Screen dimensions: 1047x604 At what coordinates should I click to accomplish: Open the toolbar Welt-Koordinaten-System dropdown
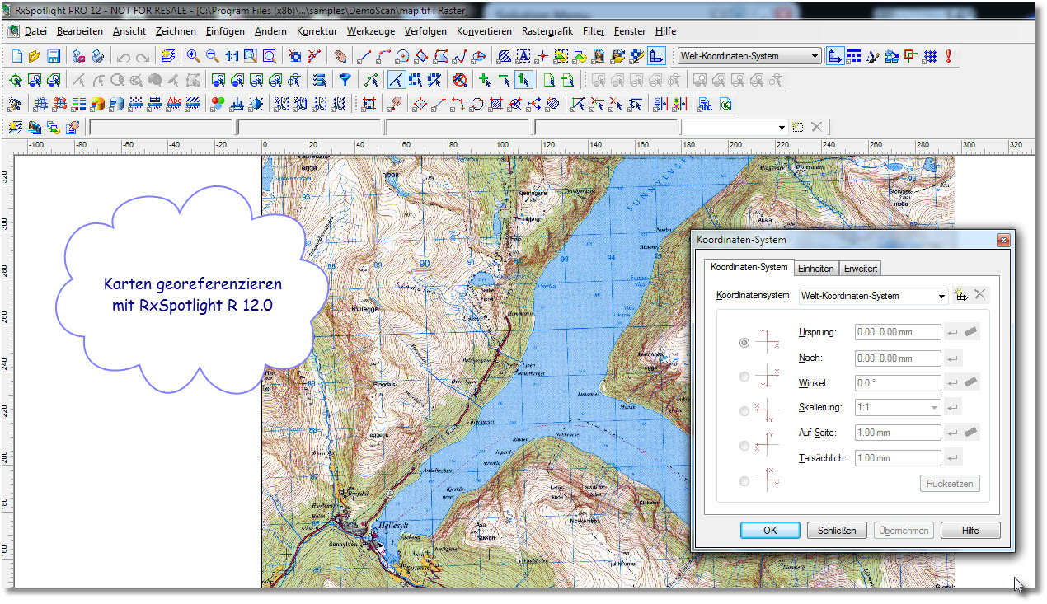815,56
